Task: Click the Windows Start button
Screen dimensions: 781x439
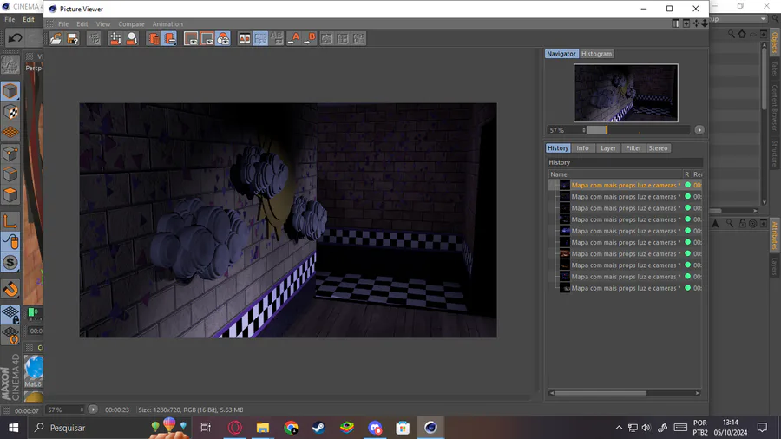Action: pyautogui.click(x=13, y=428)
